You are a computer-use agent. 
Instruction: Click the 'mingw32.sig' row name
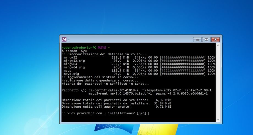click(x=74, y=61)
